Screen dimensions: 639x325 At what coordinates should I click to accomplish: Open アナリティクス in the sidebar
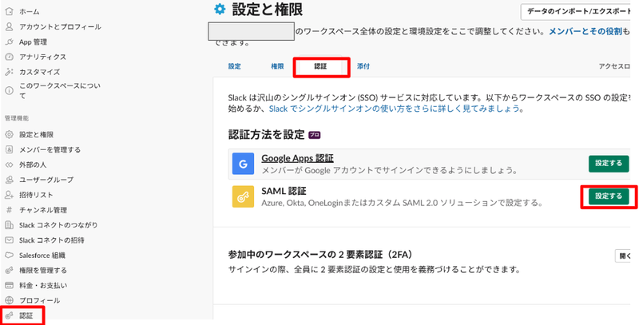pyautogui.click(x=43, y=57)
